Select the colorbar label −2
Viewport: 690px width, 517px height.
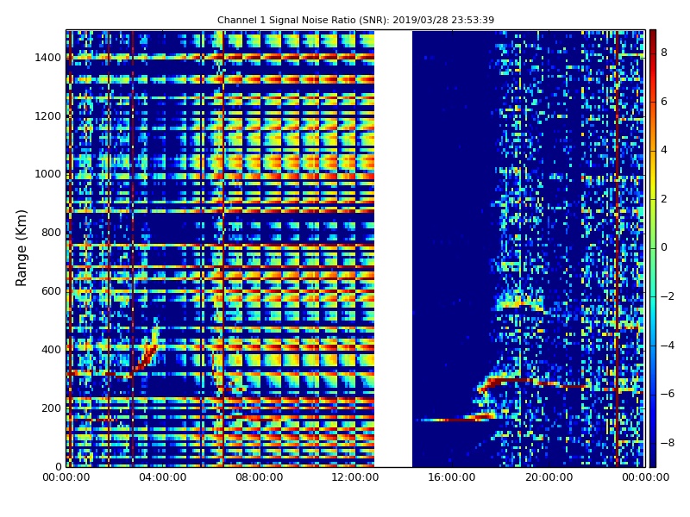point(668,296)
